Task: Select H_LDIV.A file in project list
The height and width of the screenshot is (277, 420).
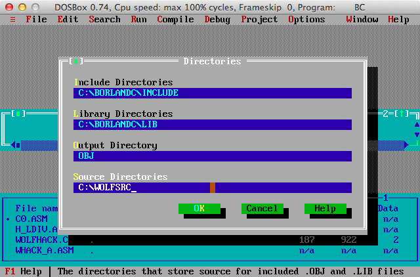Action: click(x=37, y=229)
